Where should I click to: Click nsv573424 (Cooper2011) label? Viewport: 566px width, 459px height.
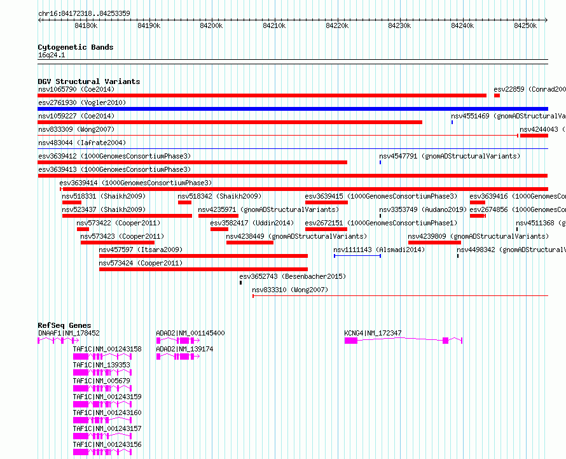click(x=141, y=263)
